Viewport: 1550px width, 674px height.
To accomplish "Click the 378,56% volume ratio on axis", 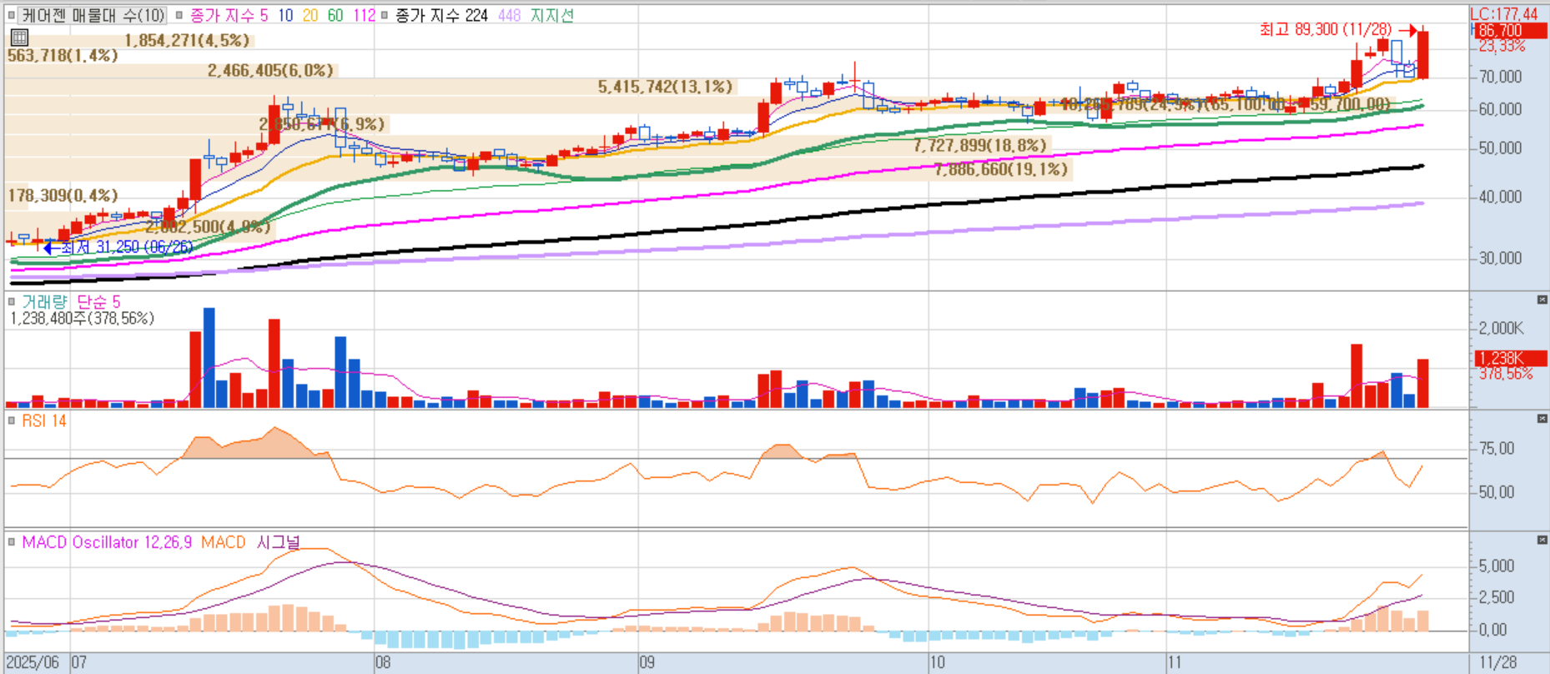I will point(1505,374).
